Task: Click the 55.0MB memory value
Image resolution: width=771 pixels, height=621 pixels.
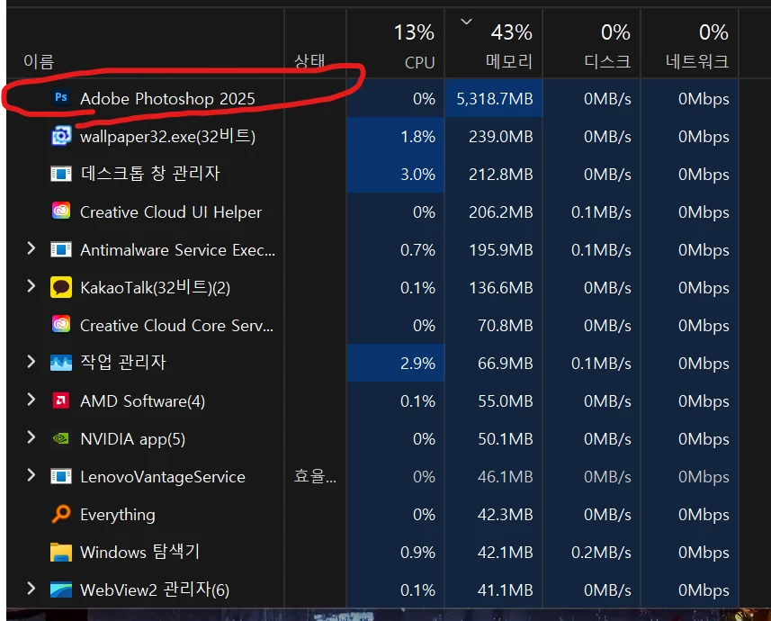Action: (505, 401)
